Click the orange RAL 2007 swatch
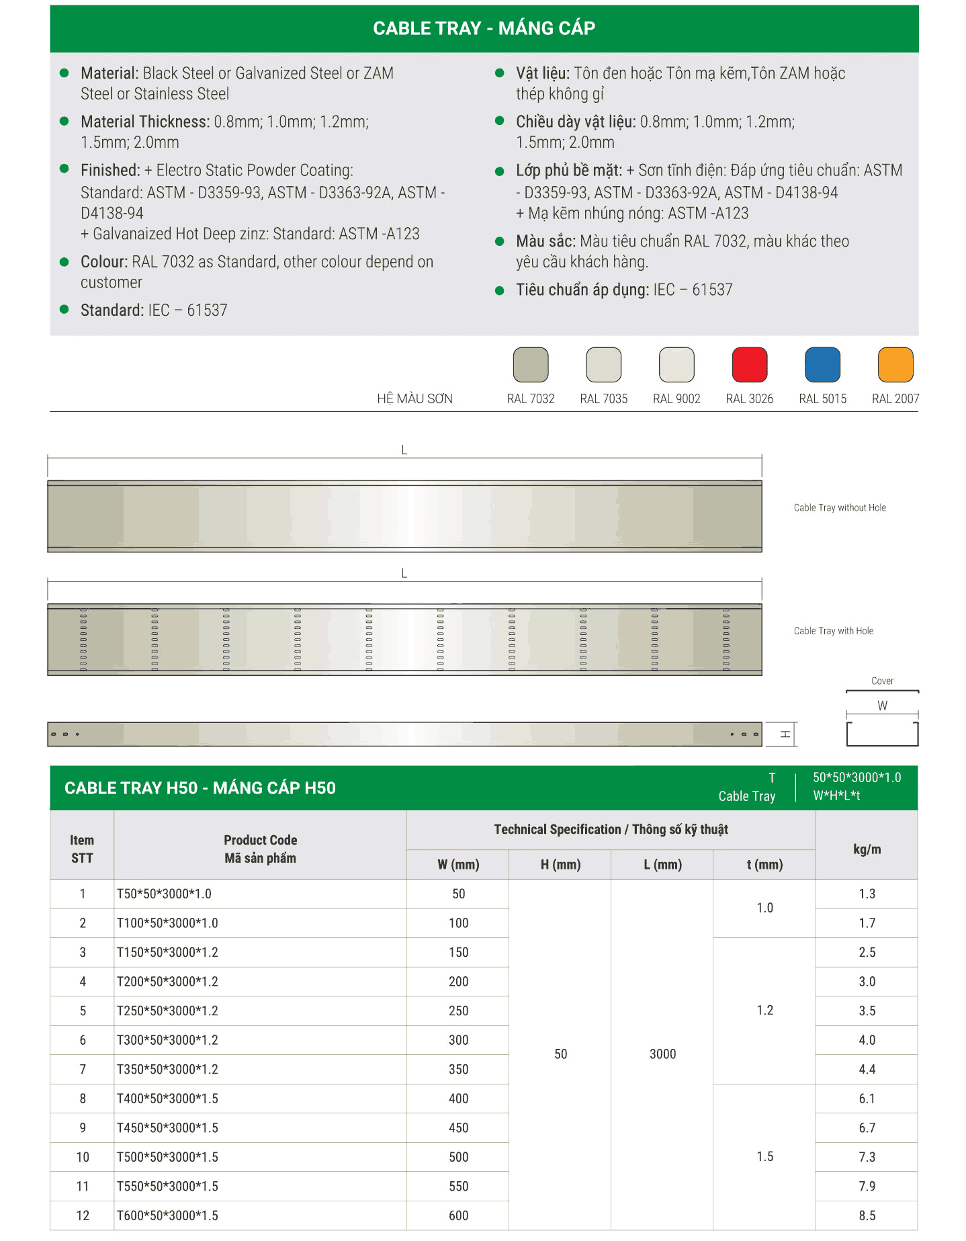 (895, 365)
